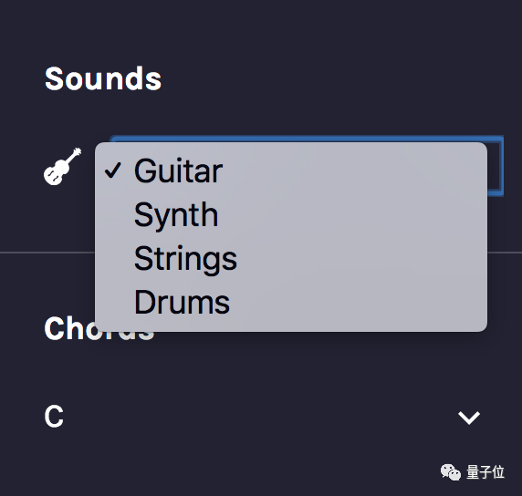Screen dimensions: 522x496
Task: Keep Guitar selected in the menu
Action: [291, 171]
